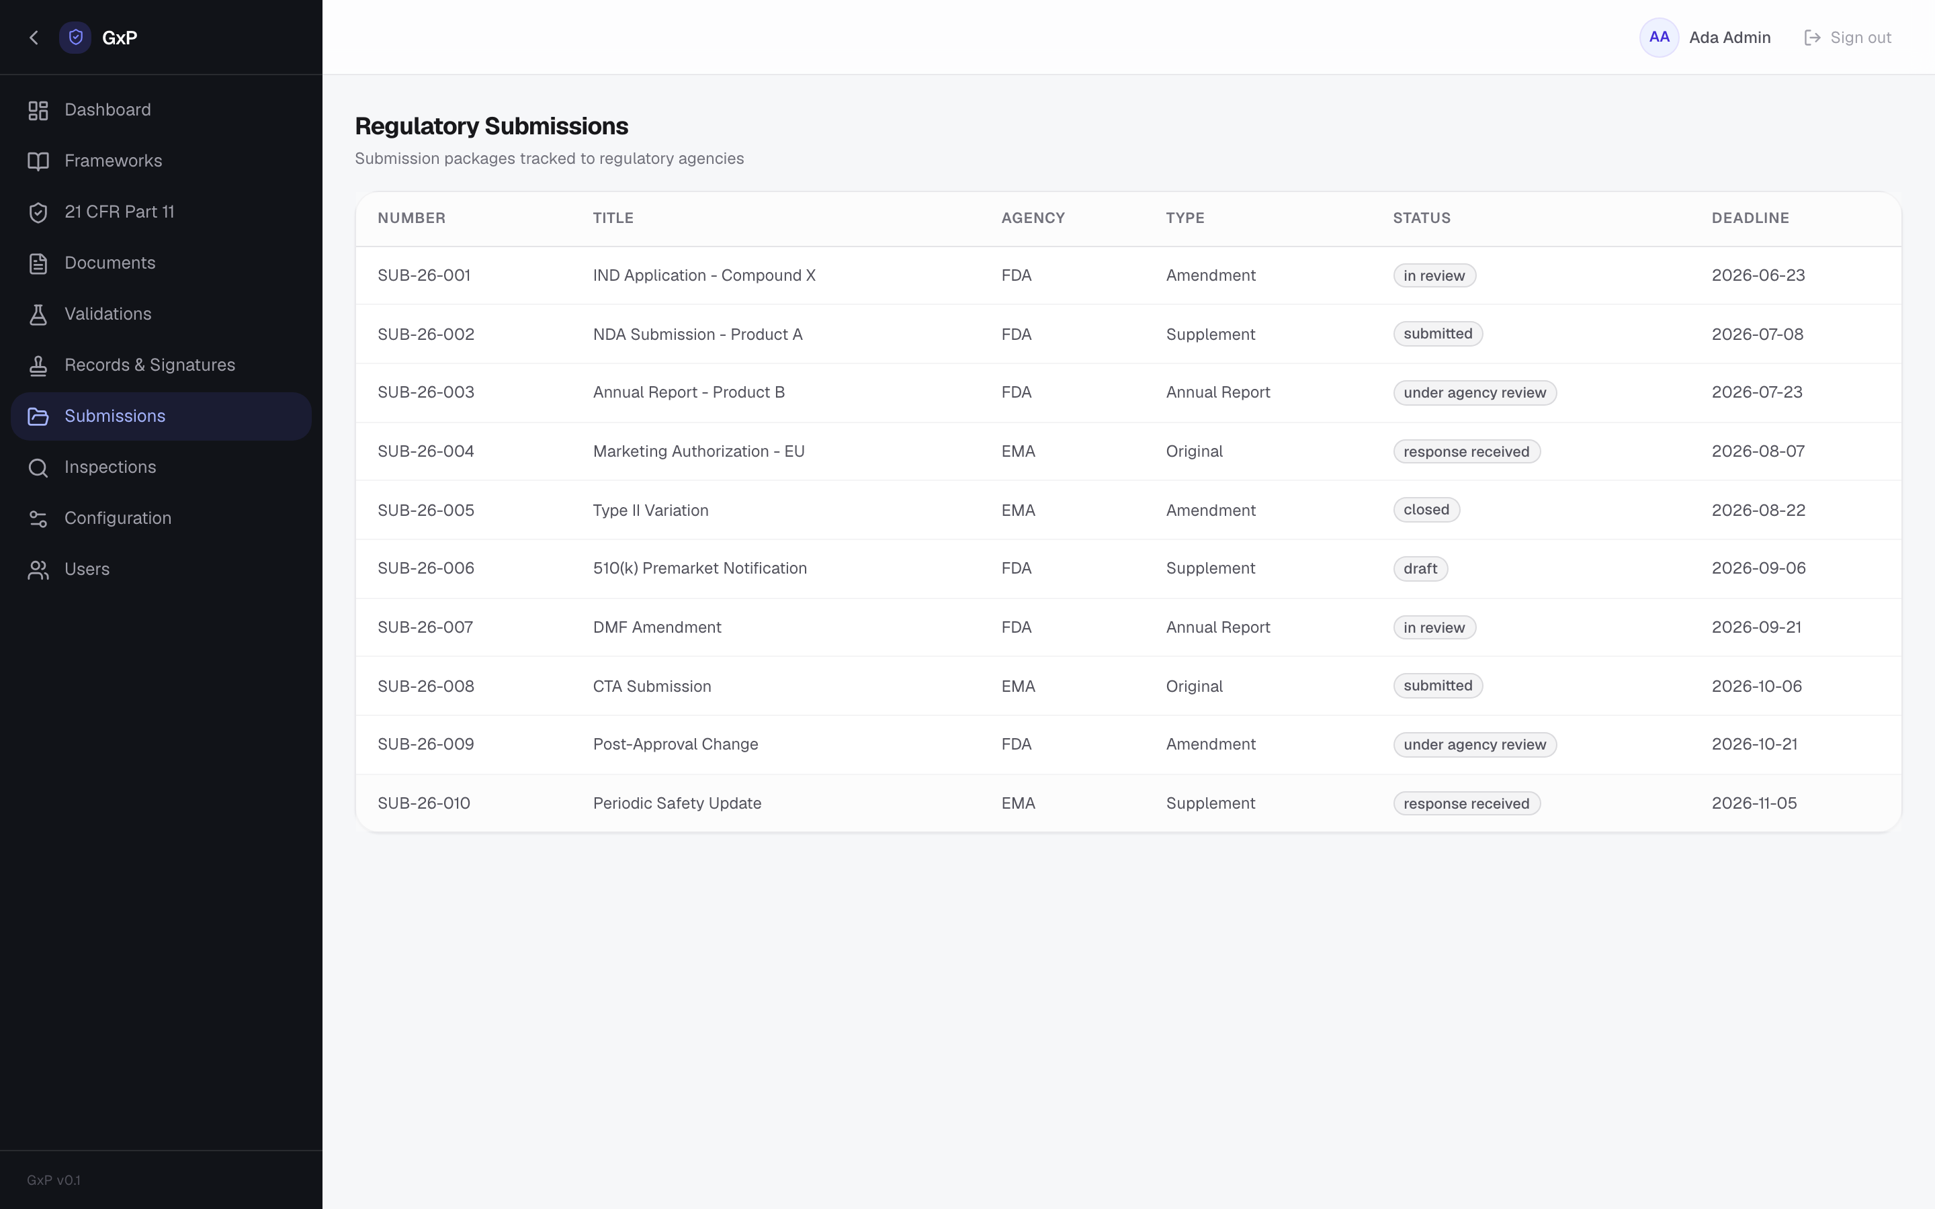Image resolution: width=1935 pixels, height=1209 pixels.
Task: Click the Ada Admin user name
Action: click(x=1729, y=38)
